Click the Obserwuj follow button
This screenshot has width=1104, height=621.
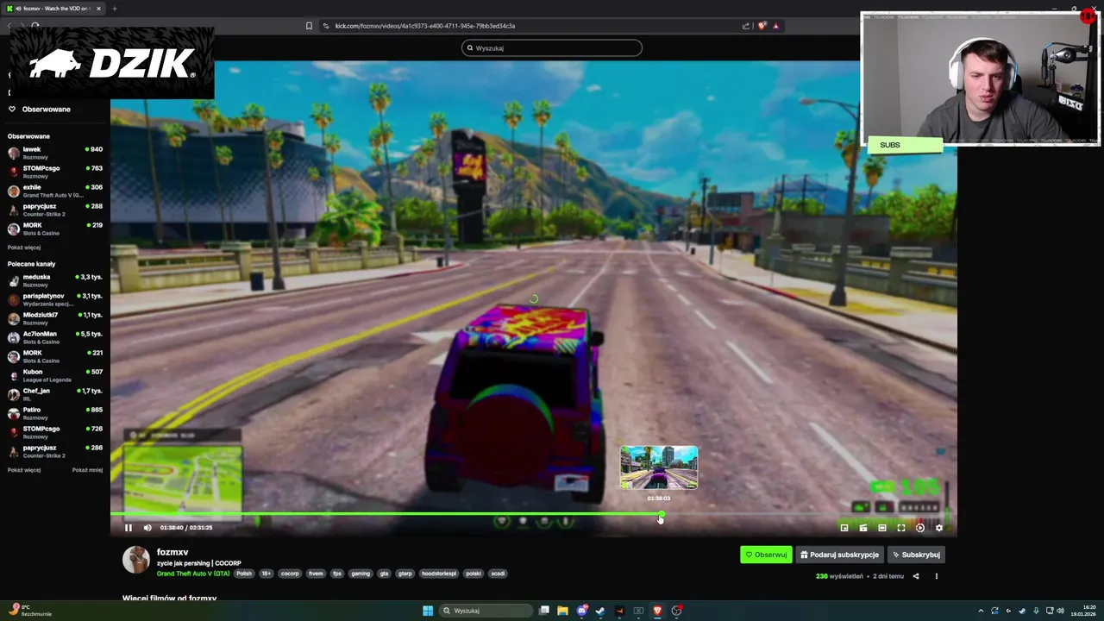click(766, 555)
